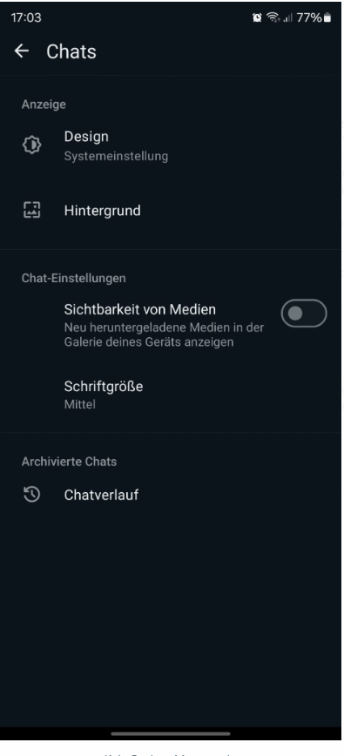344x756 pixels.
Task: Click the Hintergrund wallpaper icon
Action: (32, 211)
